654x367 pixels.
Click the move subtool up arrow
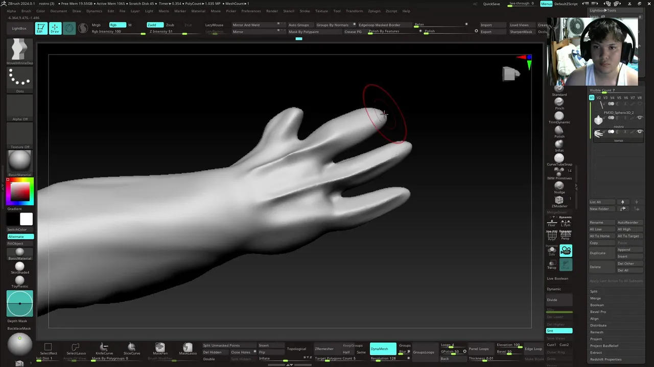point(622,202)
